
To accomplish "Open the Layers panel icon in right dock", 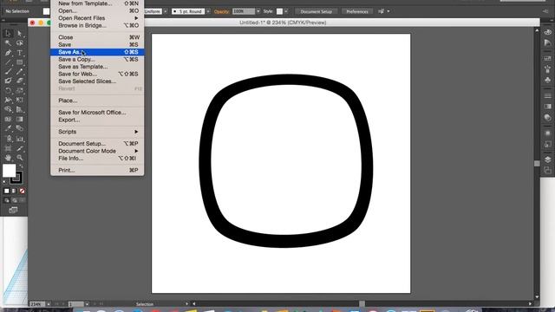I will pos(547,159).
